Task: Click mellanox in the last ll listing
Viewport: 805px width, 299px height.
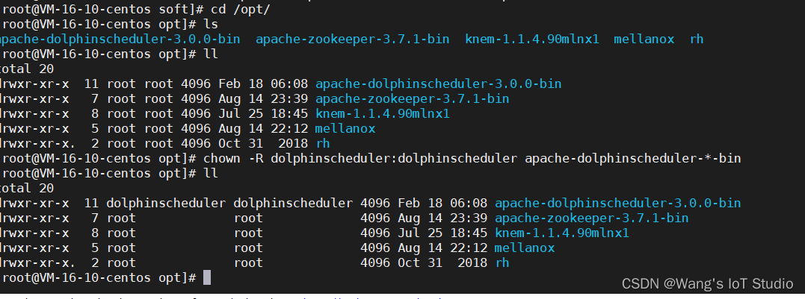Action: [x=524, y=248]
